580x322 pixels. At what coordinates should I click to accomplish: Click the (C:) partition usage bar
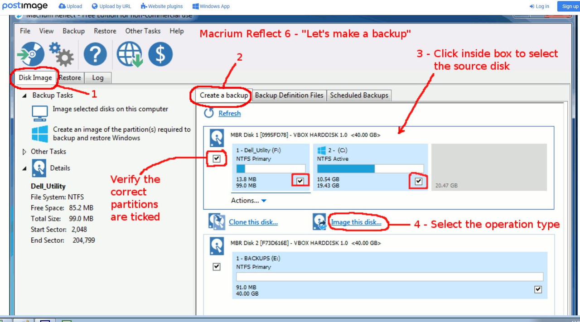370,169
